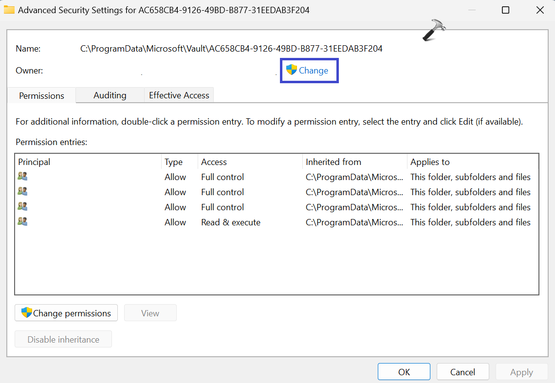Click the principal icon in the third permission row

point(22,207)
